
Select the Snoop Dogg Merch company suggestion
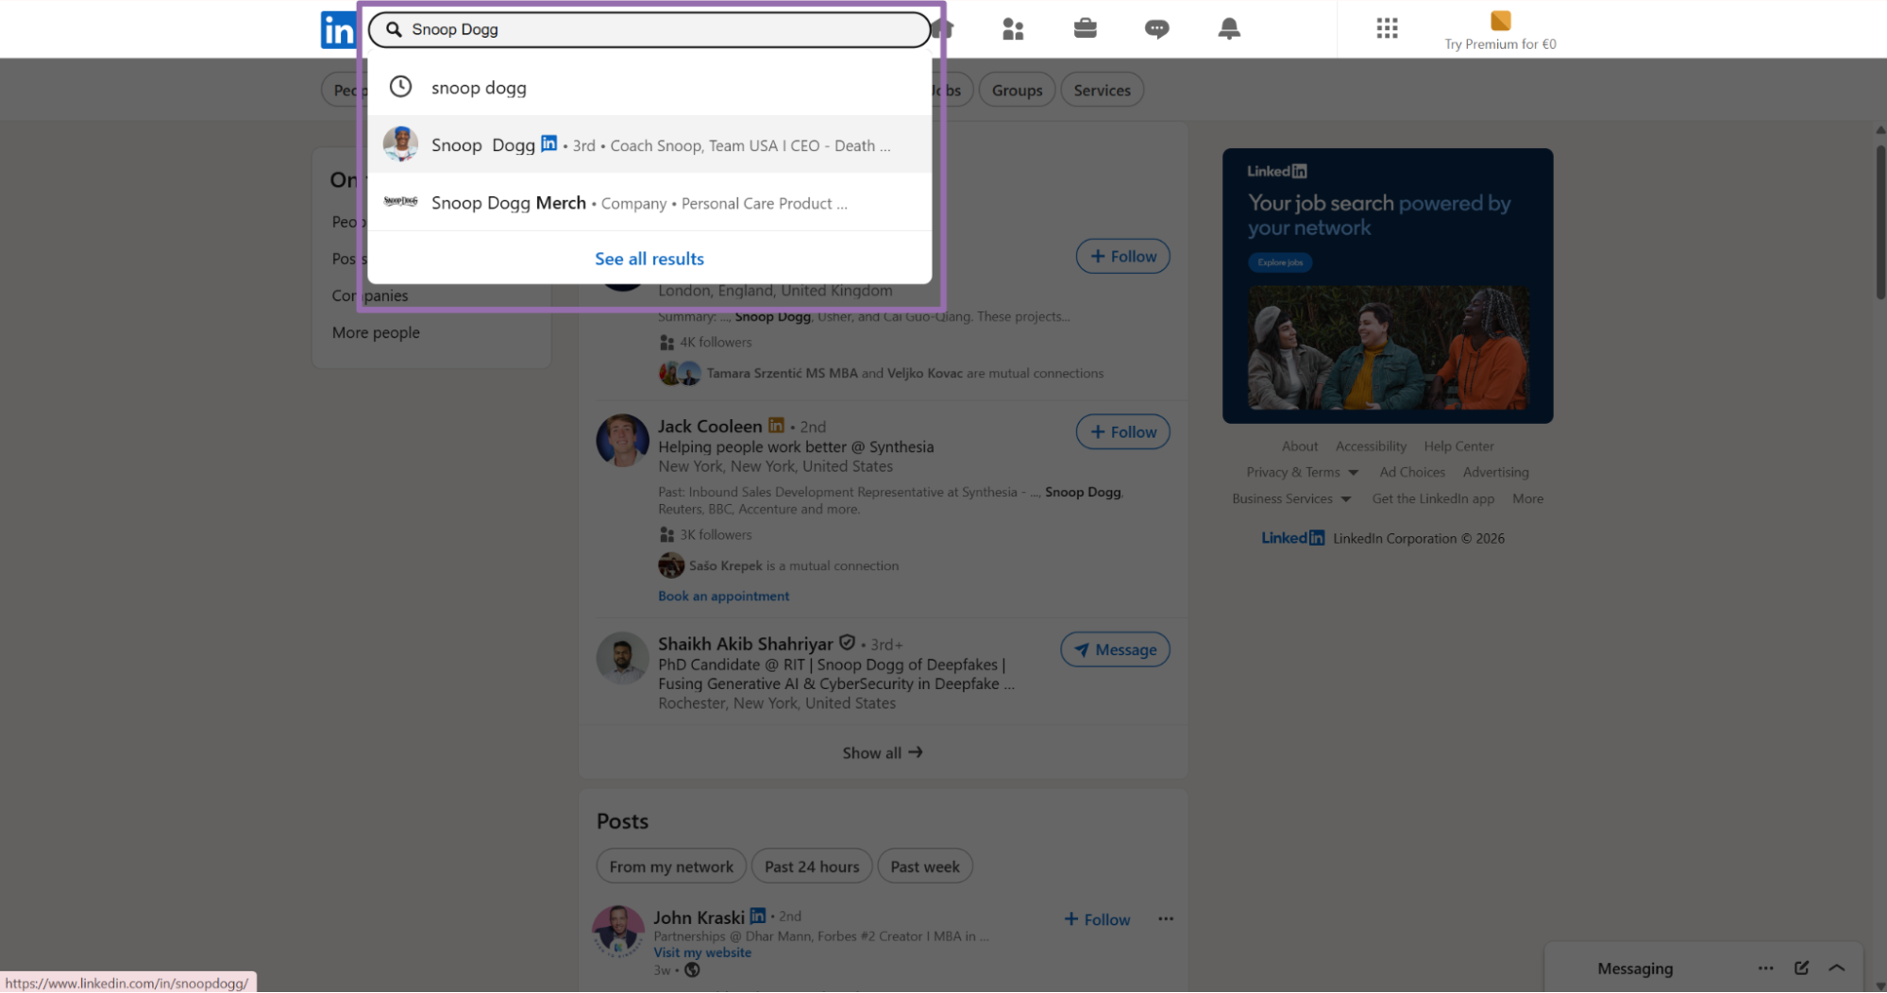(x=649, y=202)
